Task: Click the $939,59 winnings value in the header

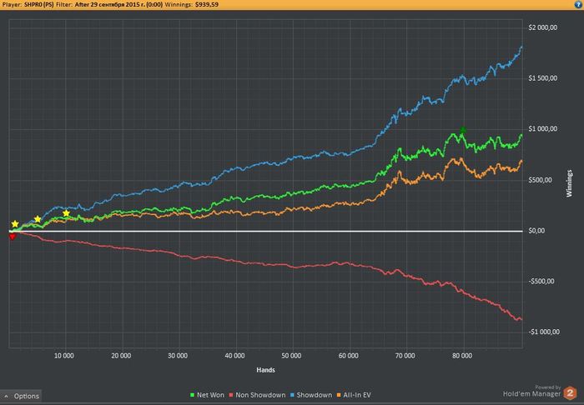Action: [x=207, y=4]
